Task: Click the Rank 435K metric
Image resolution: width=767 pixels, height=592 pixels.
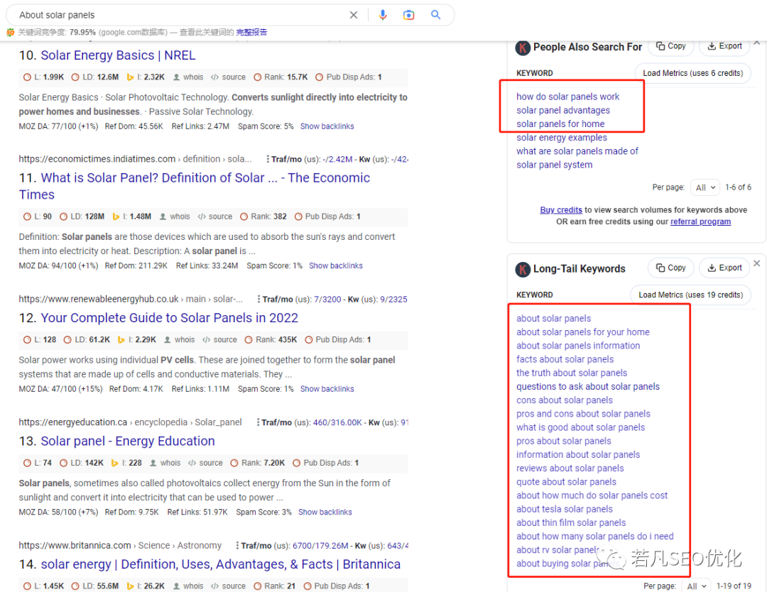Action: click(x=271, y=340)
